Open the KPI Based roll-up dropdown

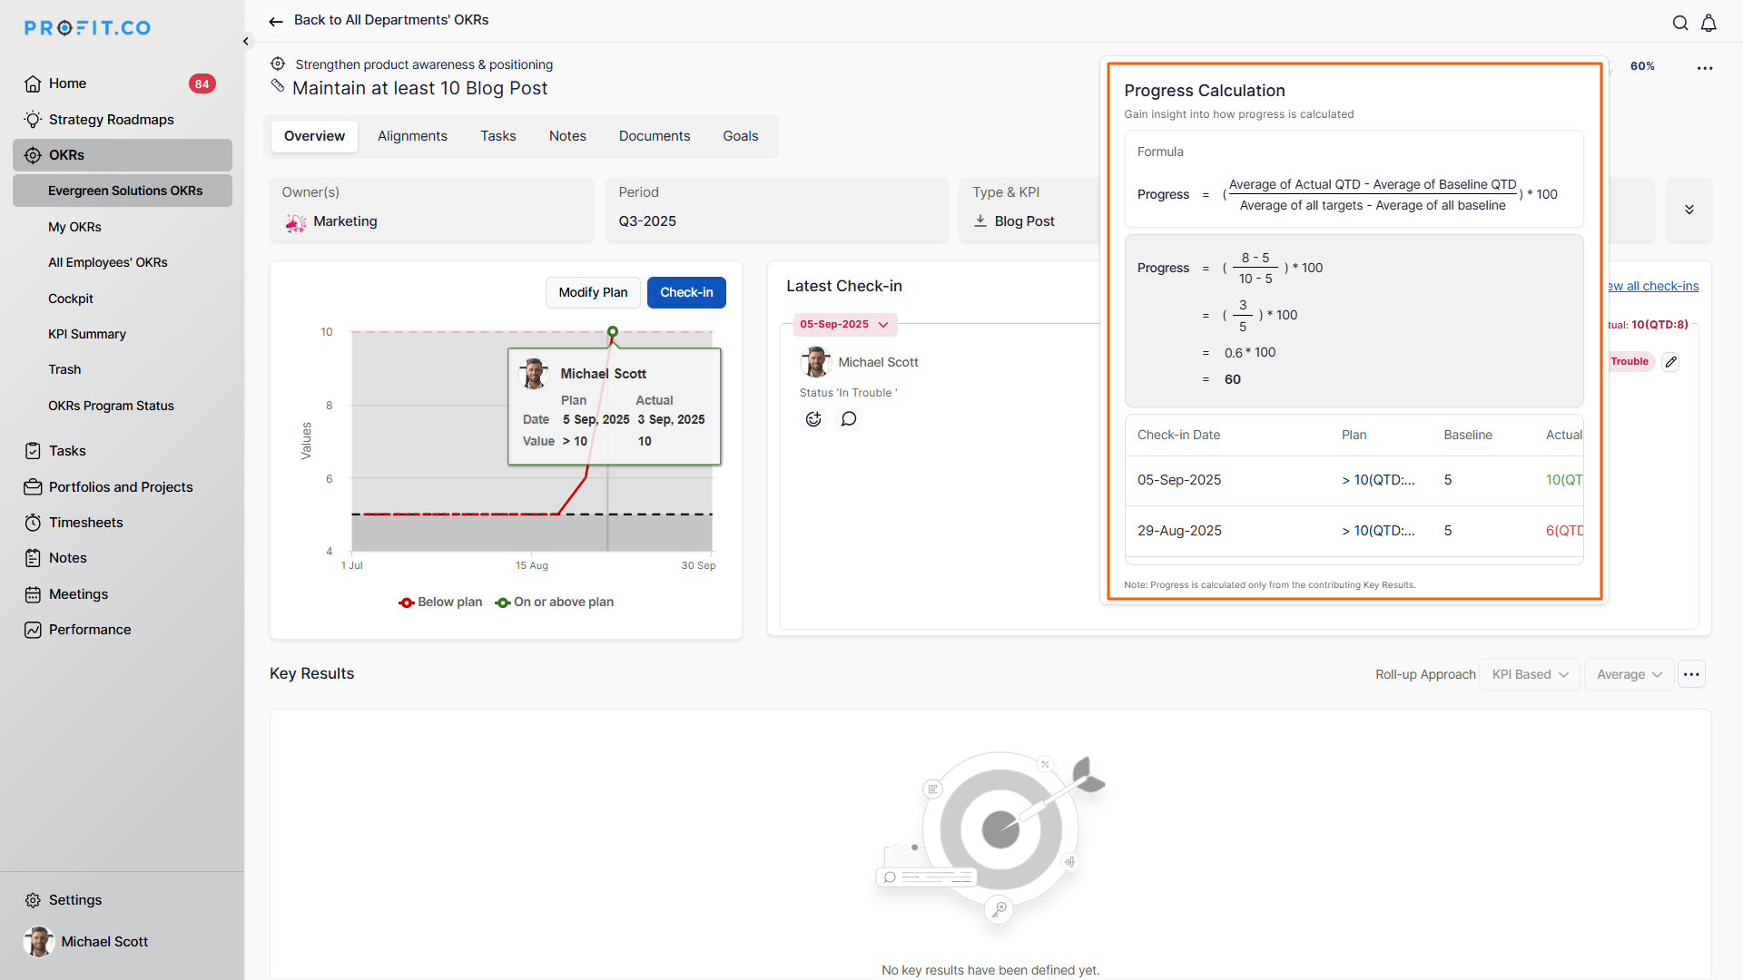click(1530, 675)
